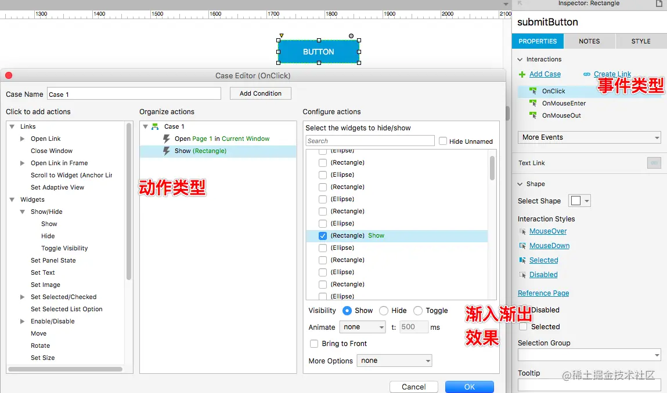This screenshot has height=393, width=667.
Task: Click the Add Case link
Action: point(545,74)
